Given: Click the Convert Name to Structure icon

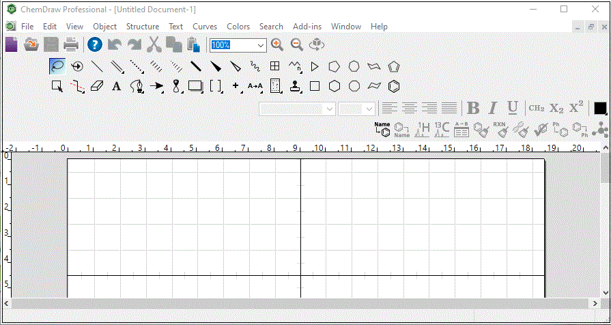Looking at the screenshot, I should (382, 129).
